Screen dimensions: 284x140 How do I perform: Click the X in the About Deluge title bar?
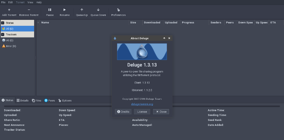pyautogui.click(x=169, y=38)
